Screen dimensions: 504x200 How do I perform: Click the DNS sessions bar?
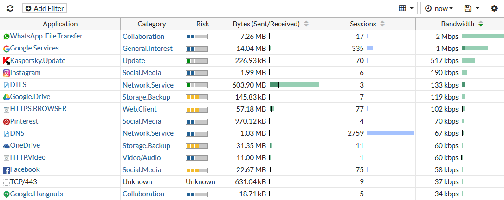click(390, 133)
